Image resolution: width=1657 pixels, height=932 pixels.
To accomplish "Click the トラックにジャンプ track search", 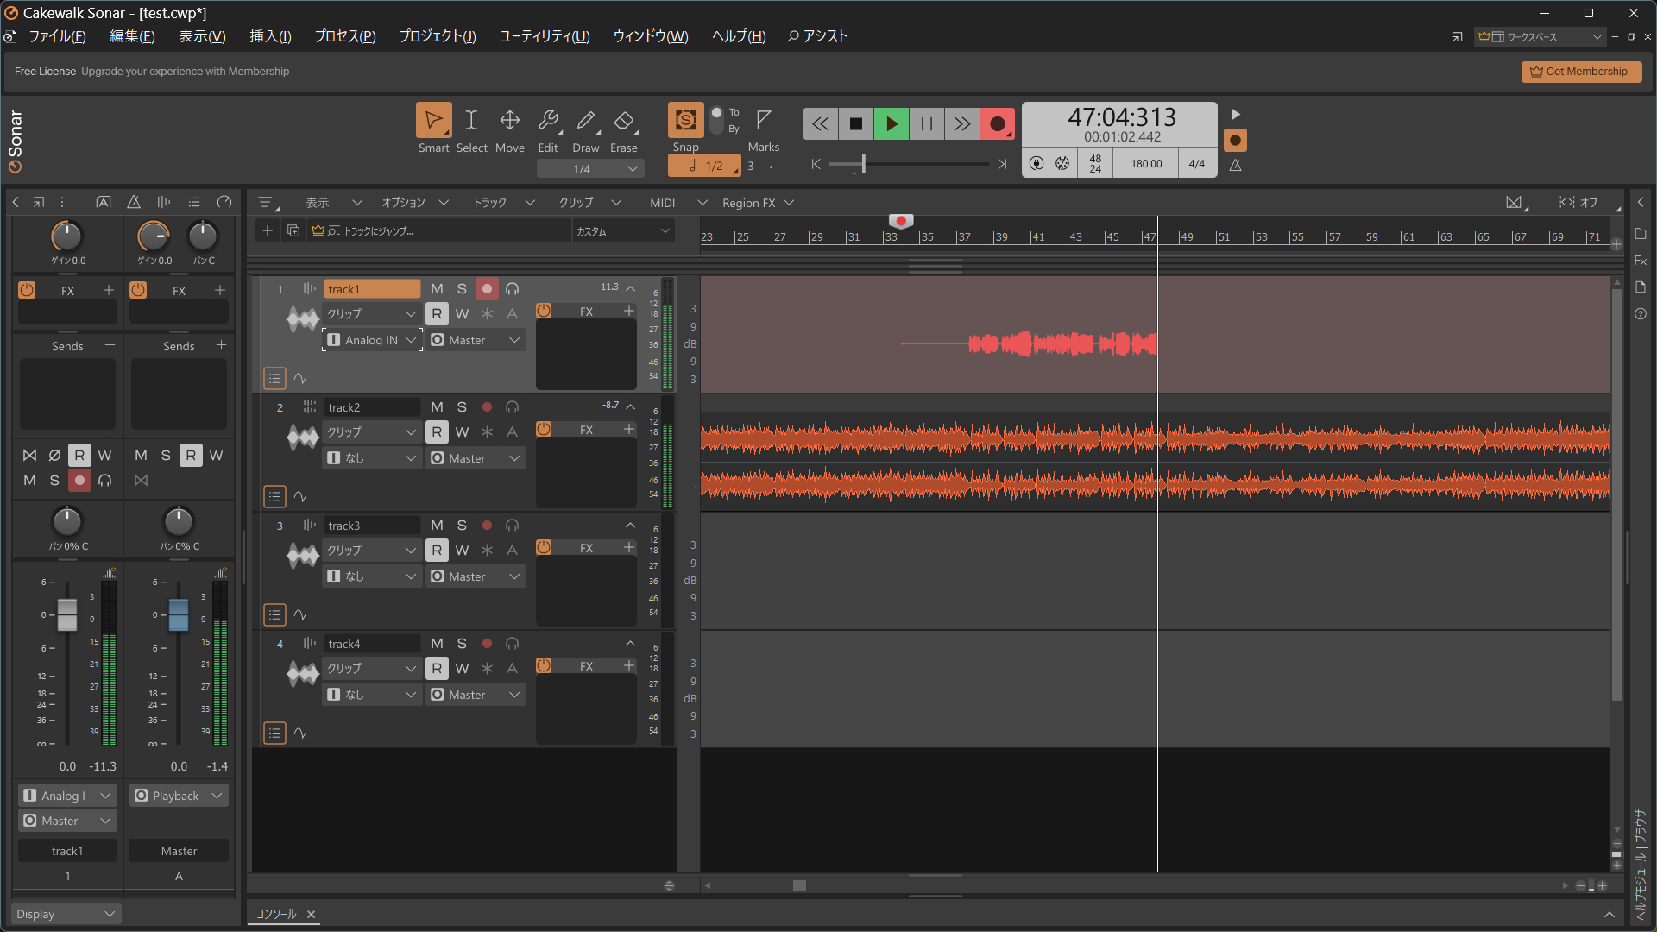I will pyautogui.click(x=440, y=231).
